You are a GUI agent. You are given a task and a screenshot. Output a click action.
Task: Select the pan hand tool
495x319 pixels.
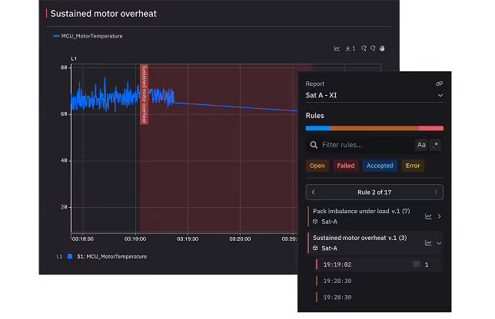point(382,48)
